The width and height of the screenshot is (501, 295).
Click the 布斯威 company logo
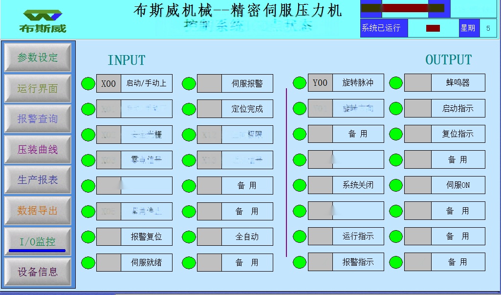(43, 21)
